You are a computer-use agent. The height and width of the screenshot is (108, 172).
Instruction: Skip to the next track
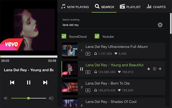(45, 82)
